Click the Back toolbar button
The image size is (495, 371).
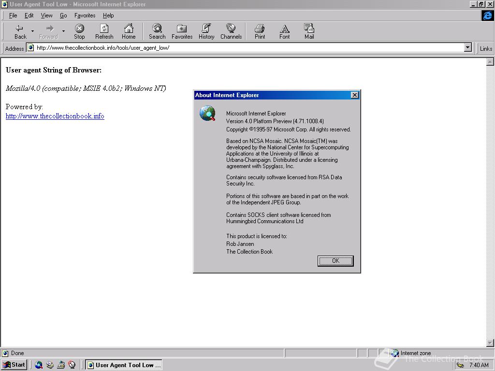[x=20, y=31]
